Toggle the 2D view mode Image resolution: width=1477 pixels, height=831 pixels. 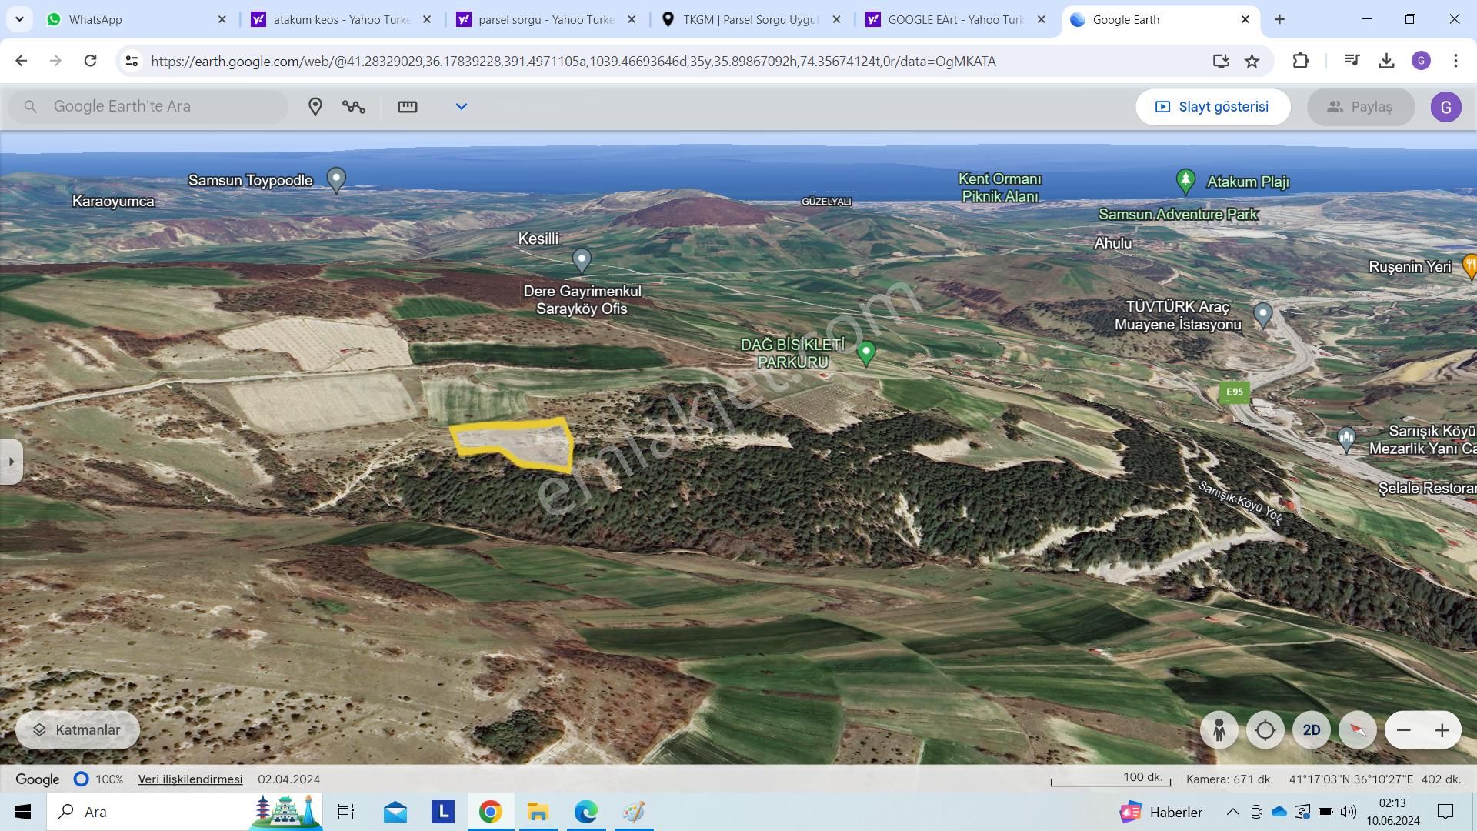pyautogui.click(x=1312, y=730)
